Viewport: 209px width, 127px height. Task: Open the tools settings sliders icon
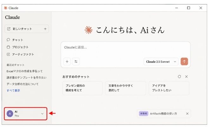[x=76, y=62]
